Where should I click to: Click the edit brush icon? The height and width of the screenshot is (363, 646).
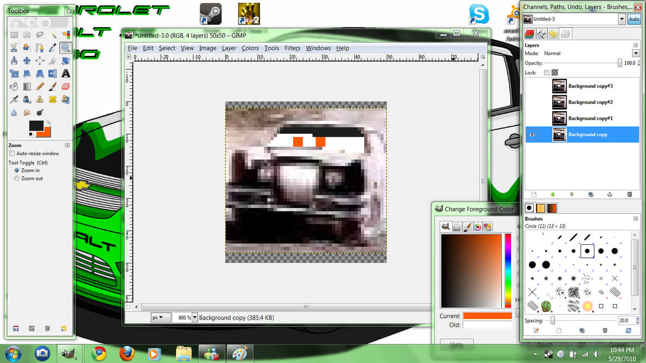click(536, 330)
